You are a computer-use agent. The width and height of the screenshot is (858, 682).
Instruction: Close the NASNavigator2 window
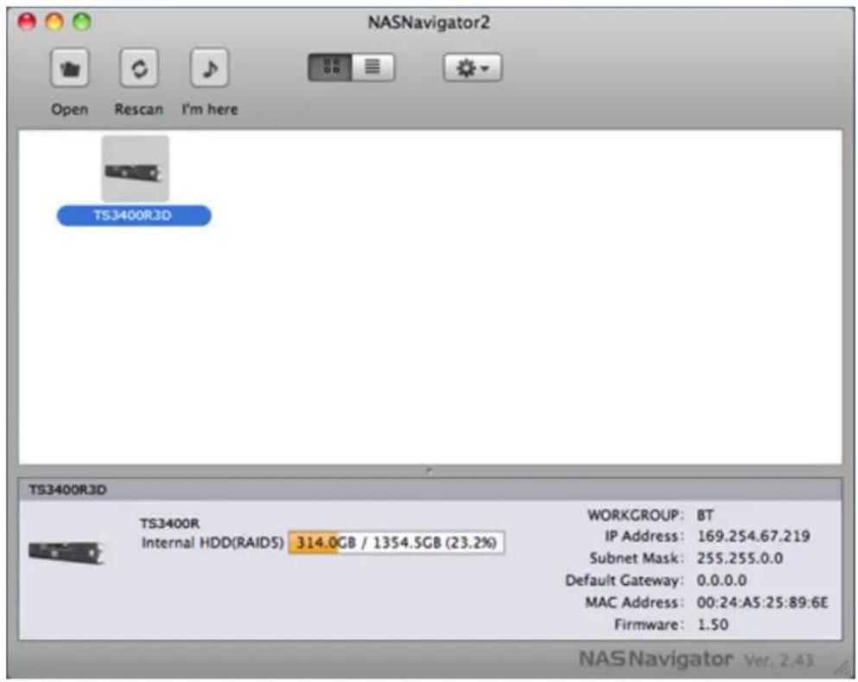(27, 22)
